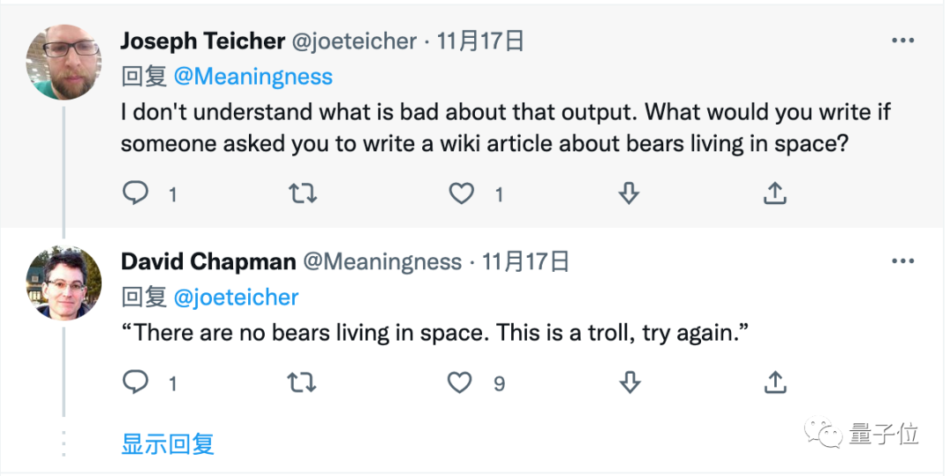Click the down-arrow icon on David Chapman's tweet
The height and width of the screenshot is (476, 950).
click(630, 383)
